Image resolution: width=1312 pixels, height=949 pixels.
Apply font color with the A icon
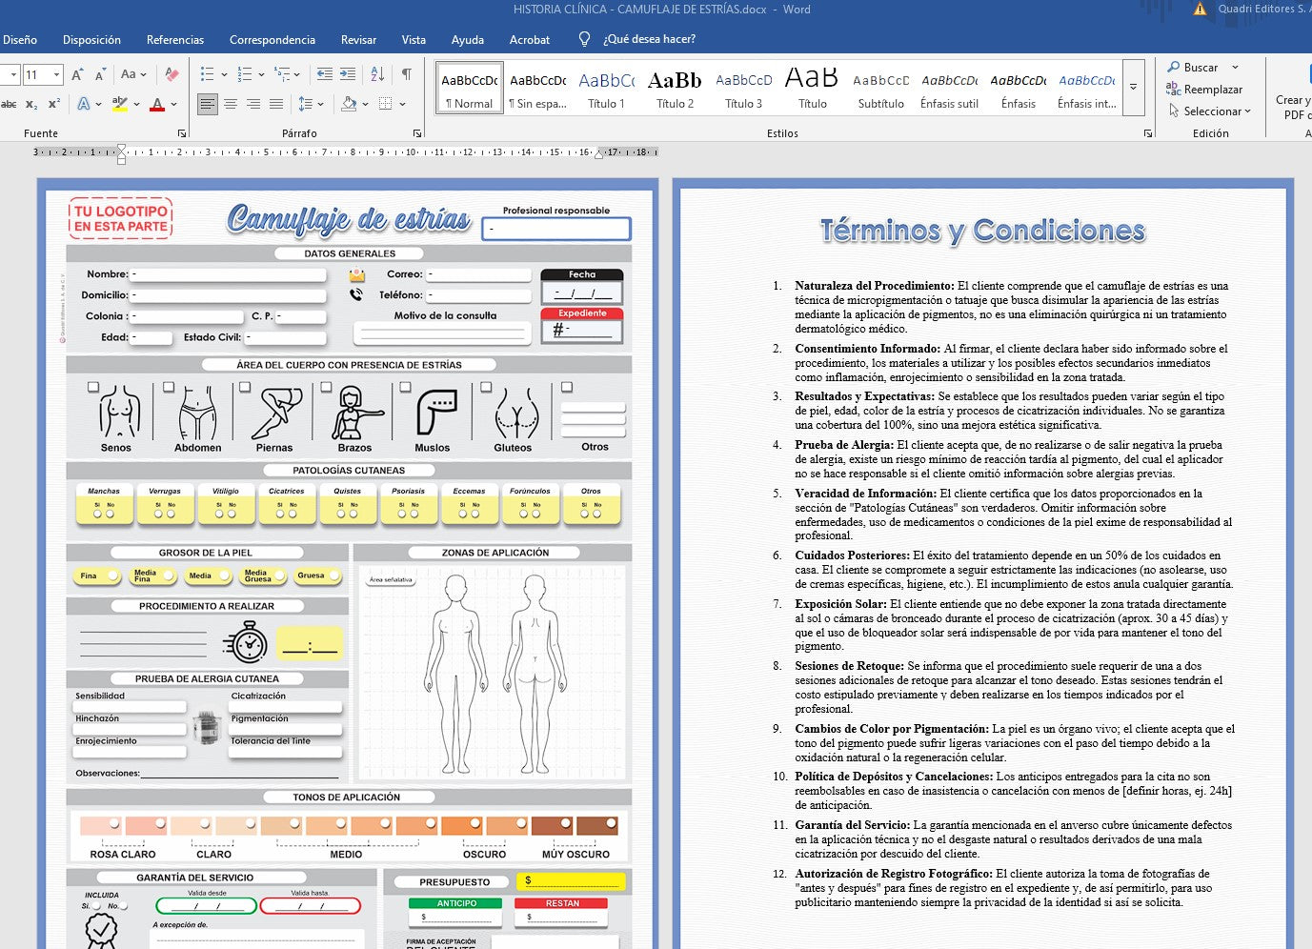[x=157, y=103]
